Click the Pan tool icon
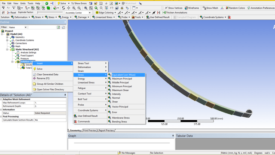275x155 pixels. [x=69, y=8]
